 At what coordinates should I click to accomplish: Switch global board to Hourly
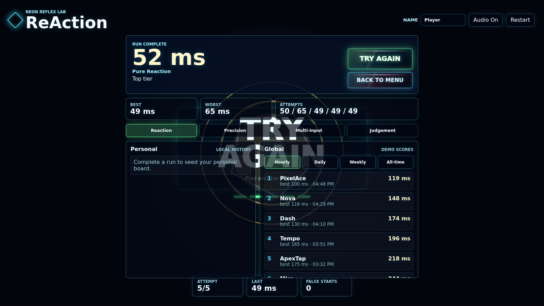(282, 162)
